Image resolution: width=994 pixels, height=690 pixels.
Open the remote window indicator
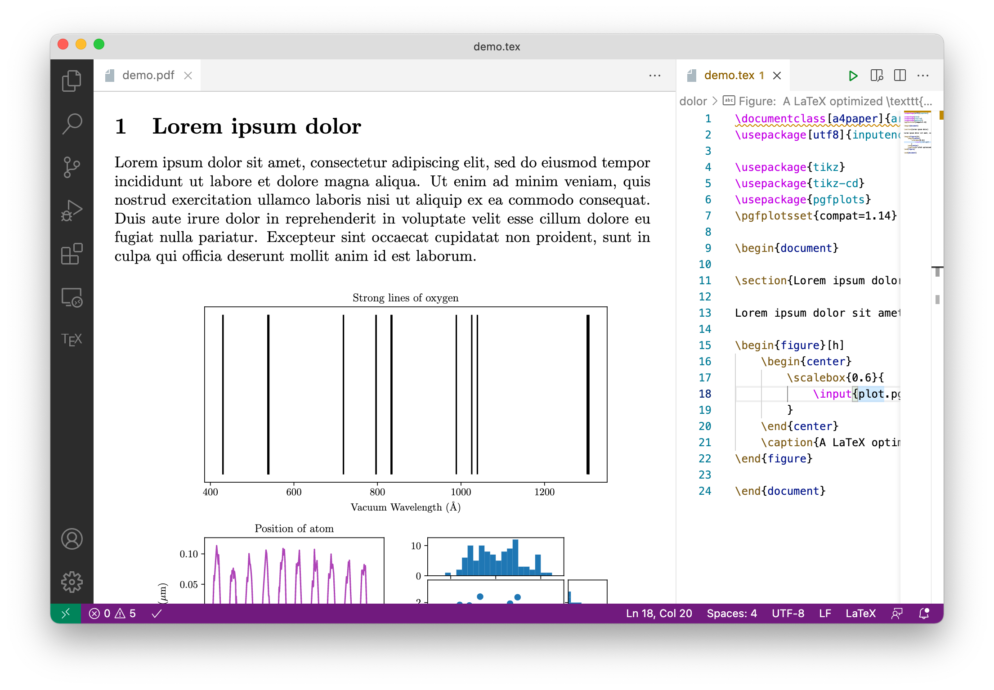pos(66,614)
